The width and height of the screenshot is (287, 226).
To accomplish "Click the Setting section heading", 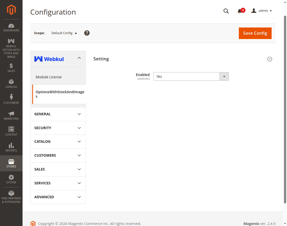I will 101,59.
